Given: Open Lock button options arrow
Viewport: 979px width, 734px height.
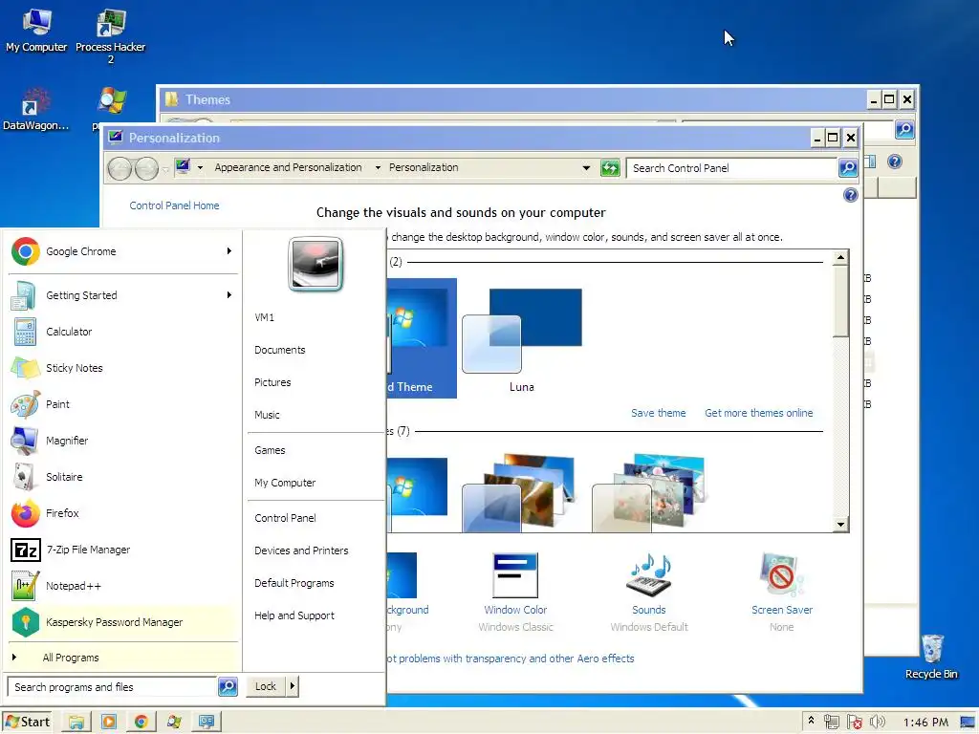Looking at the screenshot, I should pyautogui.click(x=293, y=686).
